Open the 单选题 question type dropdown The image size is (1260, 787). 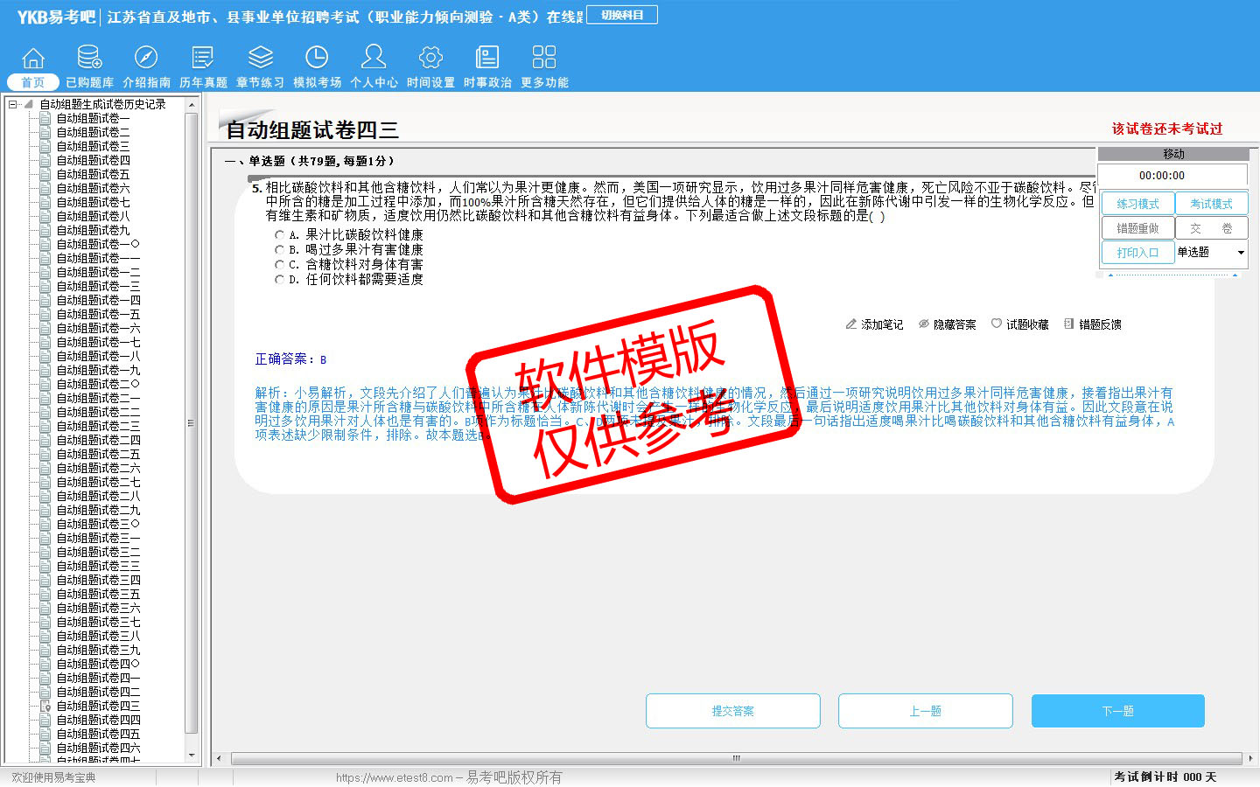1240,253
